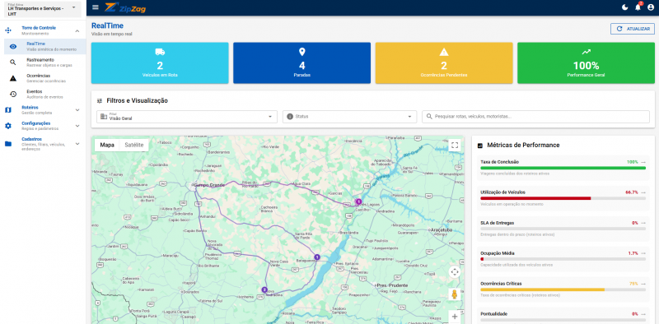Switch map to Satélite view
Image resolution: width=659 pixels, height=324 pixels.
[x=134, y=146]
